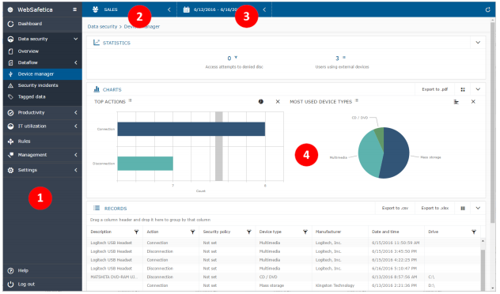500x294 pixels.
Task: Click Export to .pdf button
Action: (x=434, y=89)
